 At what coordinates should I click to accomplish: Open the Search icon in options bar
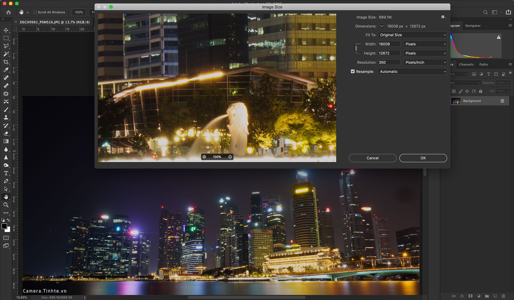(485, 12)
